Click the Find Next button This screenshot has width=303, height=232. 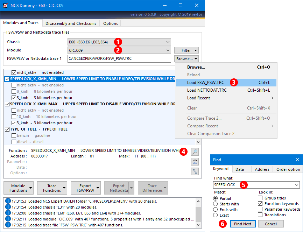pyautogui.click(x=243, y=224)
